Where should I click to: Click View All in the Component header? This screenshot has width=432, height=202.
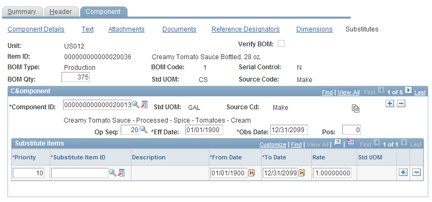point(349,92)
